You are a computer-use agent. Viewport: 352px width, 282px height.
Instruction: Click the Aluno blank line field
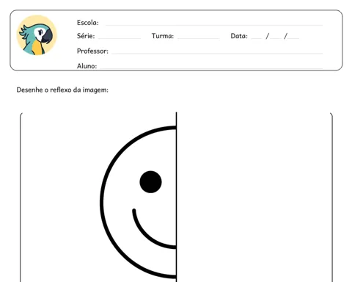[x=211, y=68]
